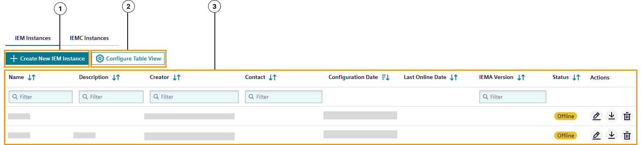Click the edit pencil icon in first row
Viewport: 641px width, 145px height.
click(596, 116)
